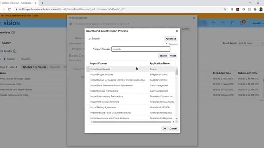Click Cancel in Process Details window
Screen dimensions: 264x148
[186, 29]
